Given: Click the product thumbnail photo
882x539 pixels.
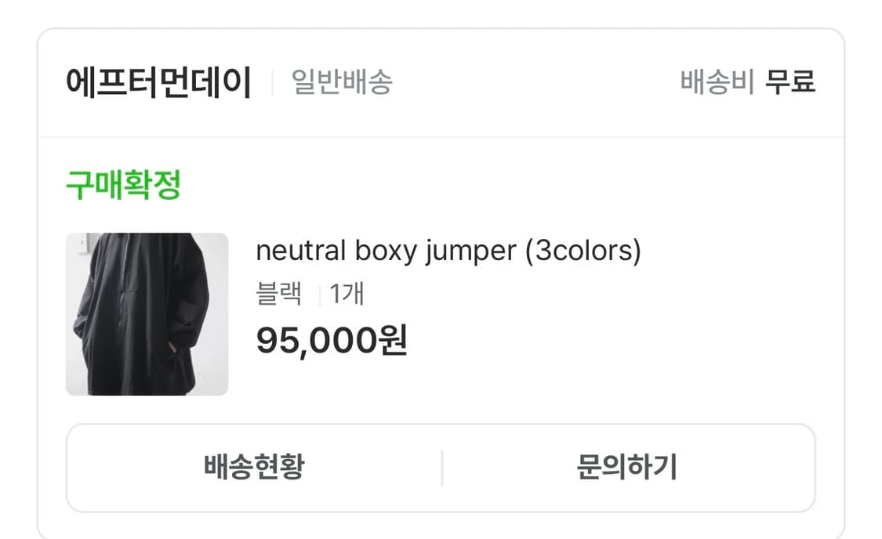Looking at the screenshot, I should coord(146,313).
